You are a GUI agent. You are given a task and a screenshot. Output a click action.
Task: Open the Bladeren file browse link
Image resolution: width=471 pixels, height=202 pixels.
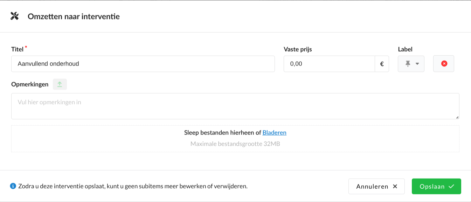tap(274, 133)
